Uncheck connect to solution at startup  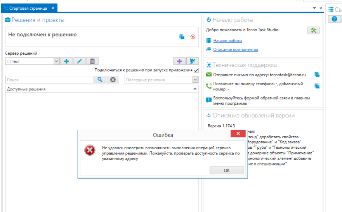(196, 70)
